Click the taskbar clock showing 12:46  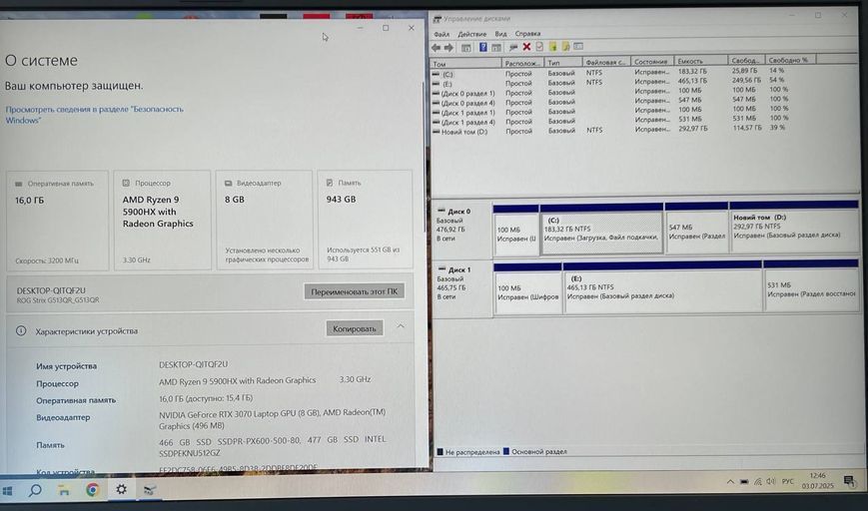(x=818, y=480)
